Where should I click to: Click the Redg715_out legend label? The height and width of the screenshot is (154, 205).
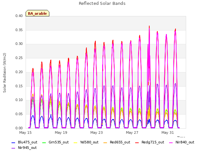(x=153, y=142)
